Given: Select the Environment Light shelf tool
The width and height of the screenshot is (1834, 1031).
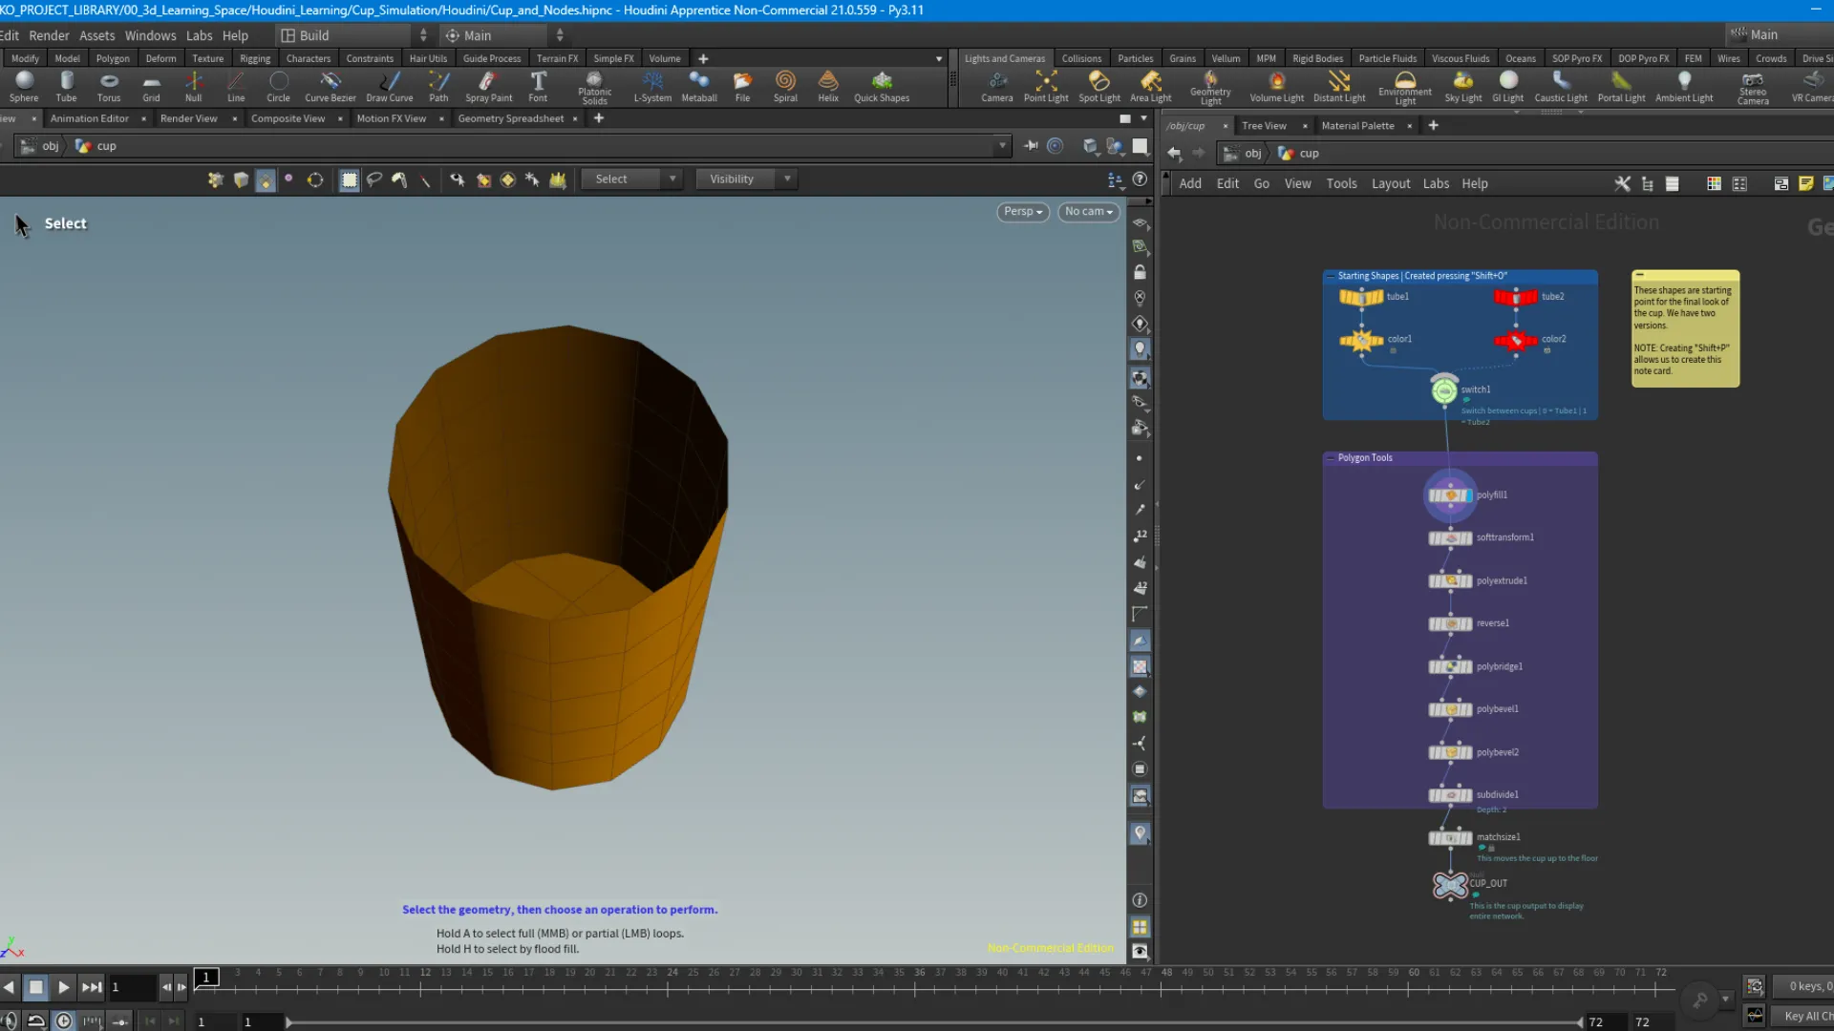Looking at the screenshot, I should [1404, 86].
